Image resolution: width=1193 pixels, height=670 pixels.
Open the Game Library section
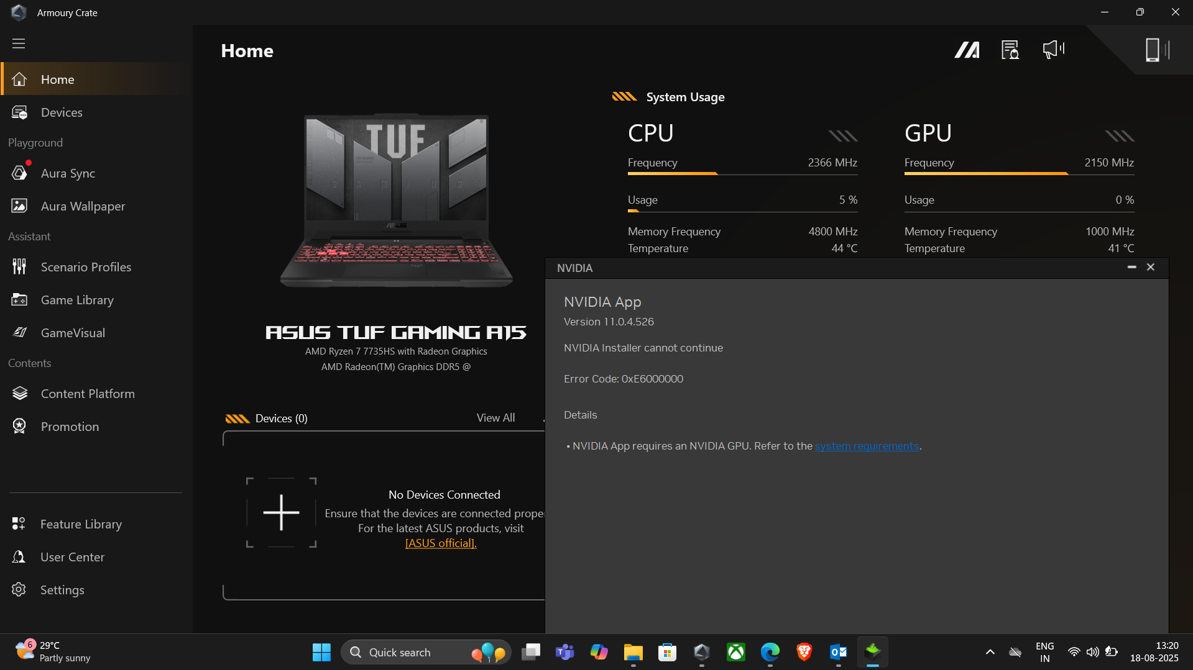(77, 300)
